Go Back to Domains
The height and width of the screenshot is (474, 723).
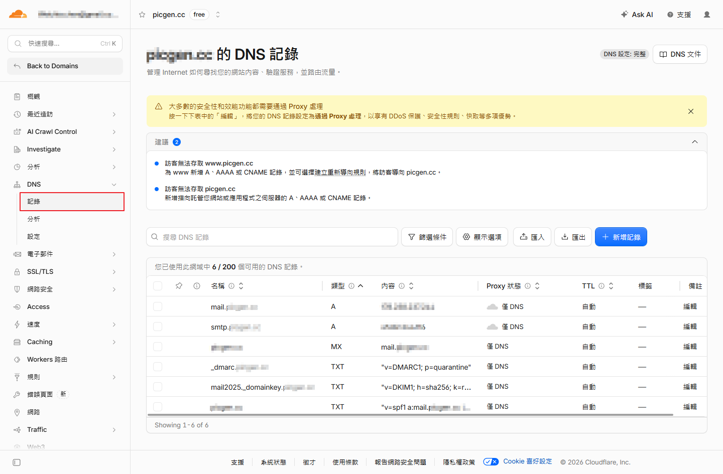pos(65,66)
